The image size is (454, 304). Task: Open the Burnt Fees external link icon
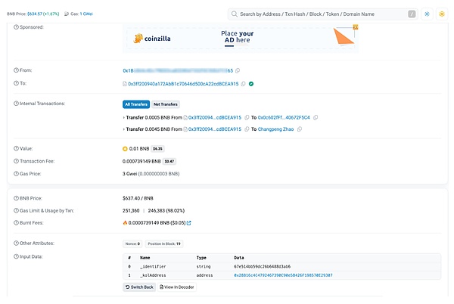pyautogui.click(x=188, y=223)
